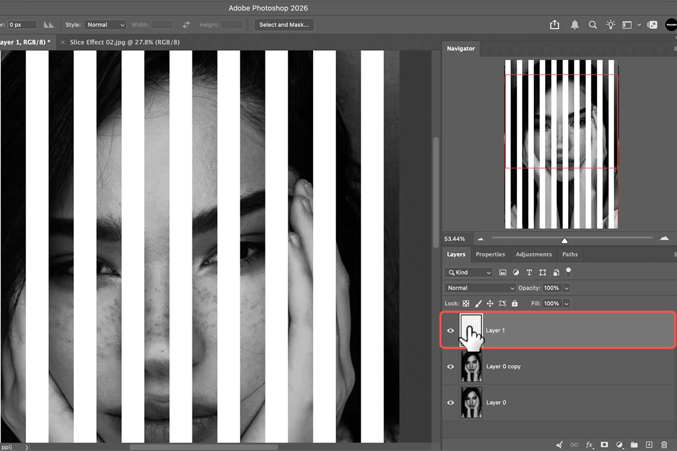
Task: Click the Layer 1 thumbnail
Action: pyautogui.click(x=472, y=330)
